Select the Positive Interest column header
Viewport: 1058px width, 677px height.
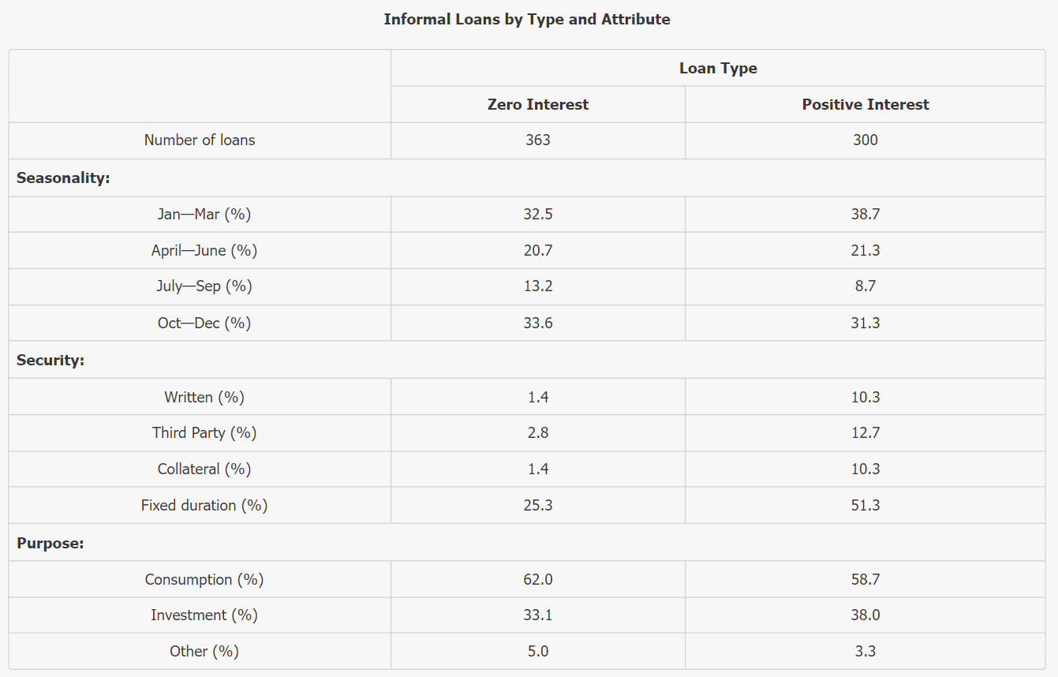click(865, 104)
